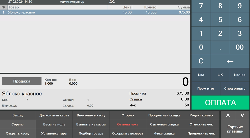This screenshot has height=138, width=250.
Task: Tap digit 5 on the numeric keypad
Action: coord(220,20)
